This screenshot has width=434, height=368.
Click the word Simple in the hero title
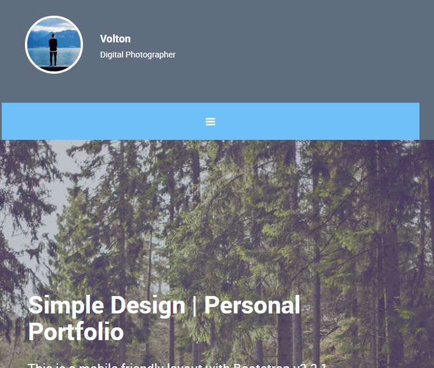click(x=66, y=306)
